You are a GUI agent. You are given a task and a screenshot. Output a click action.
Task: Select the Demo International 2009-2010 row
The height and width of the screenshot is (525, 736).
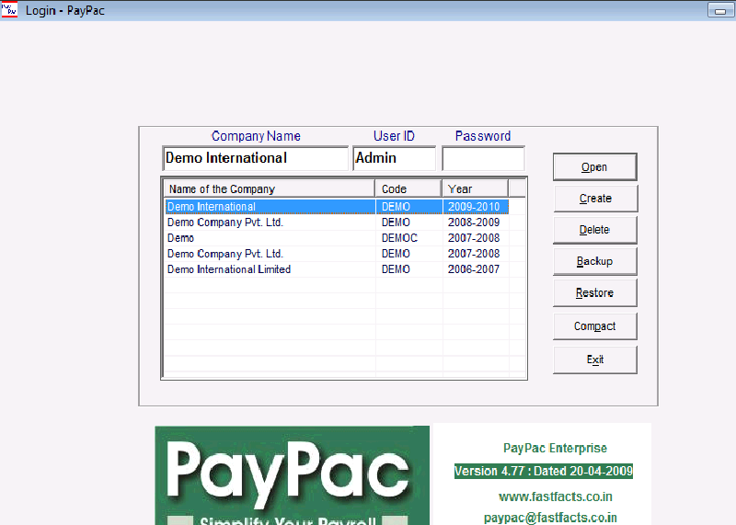coord(337,207)
